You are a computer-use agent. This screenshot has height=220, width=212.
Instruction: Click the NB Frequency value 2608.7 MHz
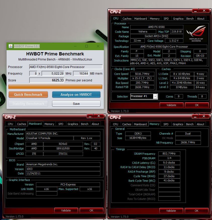(188, 143)
